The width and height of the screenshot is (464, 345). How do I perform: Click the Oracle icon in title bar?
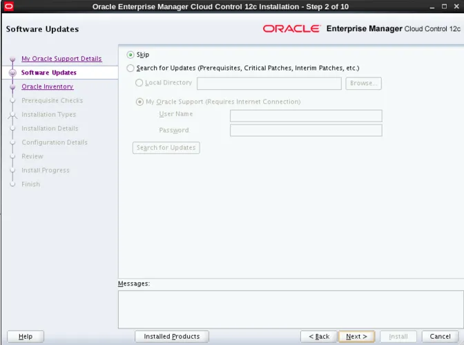(8, 6)
